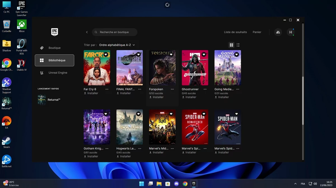This screenshot has height=188, width=336.
Task: Toggle favorite heart on Forspoken
Action: coord(171,54)
